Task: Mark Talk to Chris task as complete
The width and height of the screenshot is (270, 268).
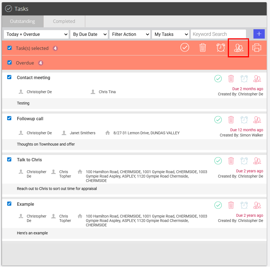Action: coord(218,161)
